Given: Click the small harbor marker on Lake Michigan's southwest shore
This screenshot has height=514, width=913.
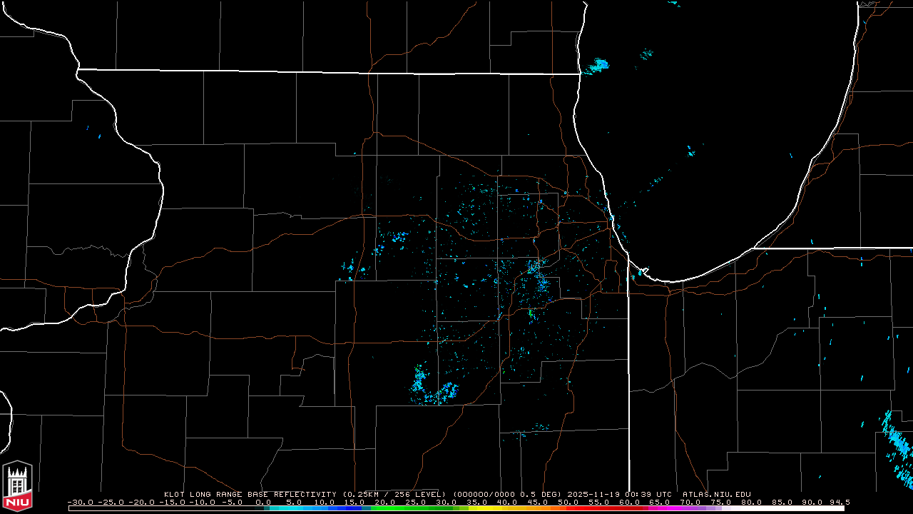Looking at the screenshot, I should pyautogui.click(x=642, y=271).
